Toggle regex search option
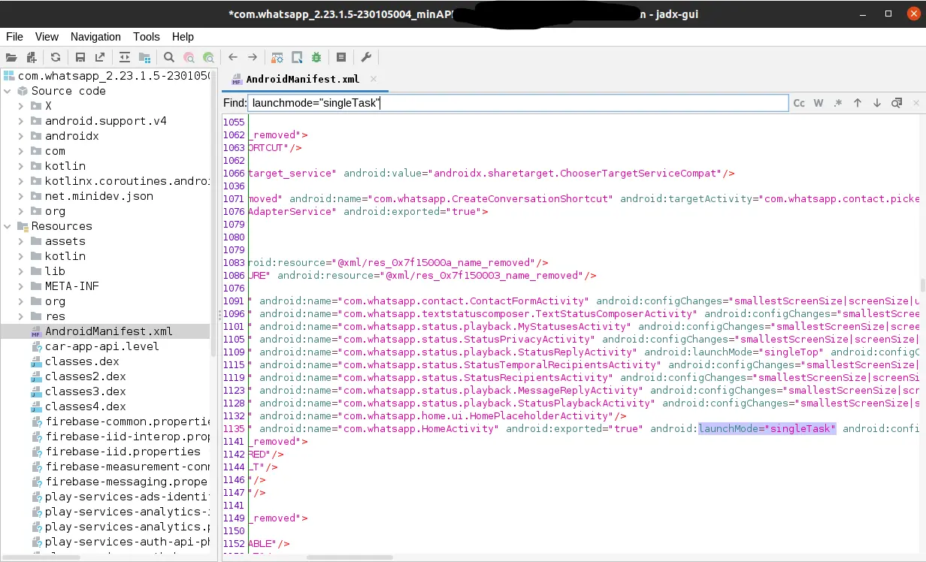The height and width of the screenshot is (562, 926). (x=838, y=103)
